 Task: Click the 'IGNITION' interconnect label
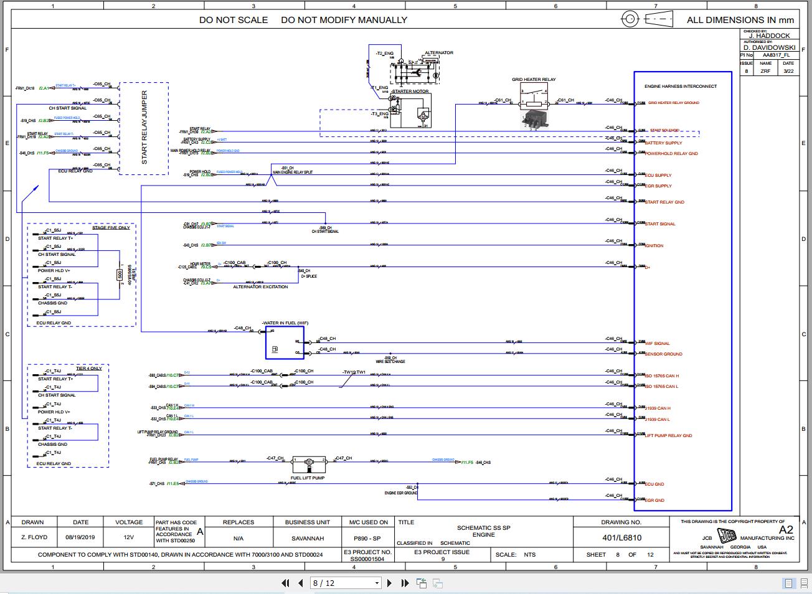tap(654, 245)
